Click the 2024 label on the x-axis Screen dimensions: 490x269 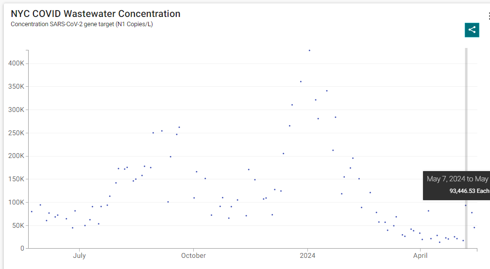click(307, 256)
